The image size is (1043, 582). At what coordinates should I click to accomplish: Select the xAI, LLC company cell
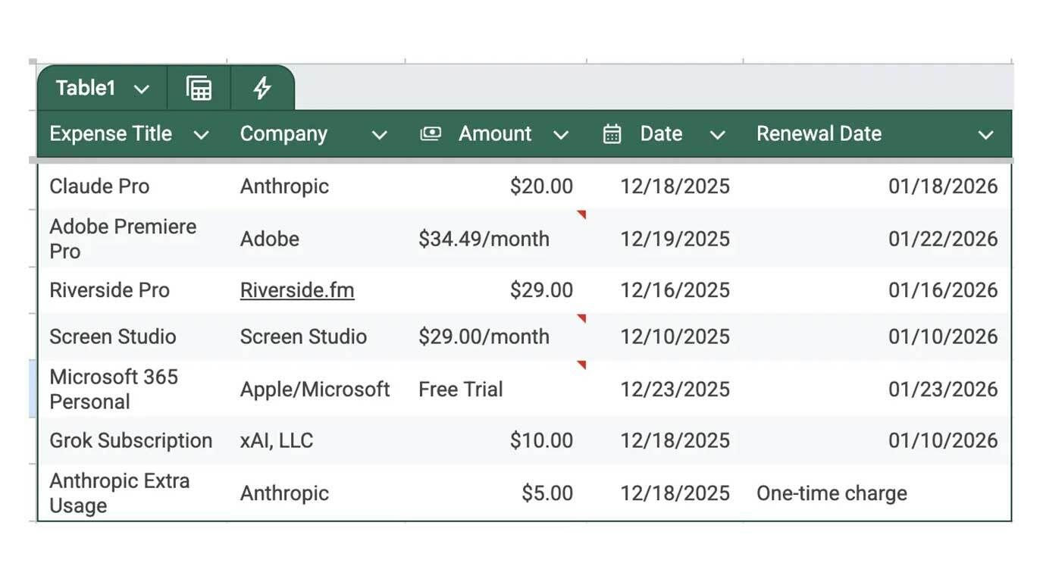(x=276, y=440)
